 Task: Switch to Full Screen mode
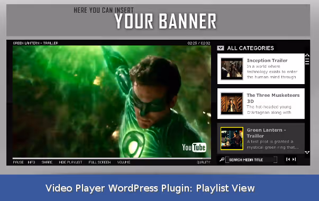click(x=99, y=162)
